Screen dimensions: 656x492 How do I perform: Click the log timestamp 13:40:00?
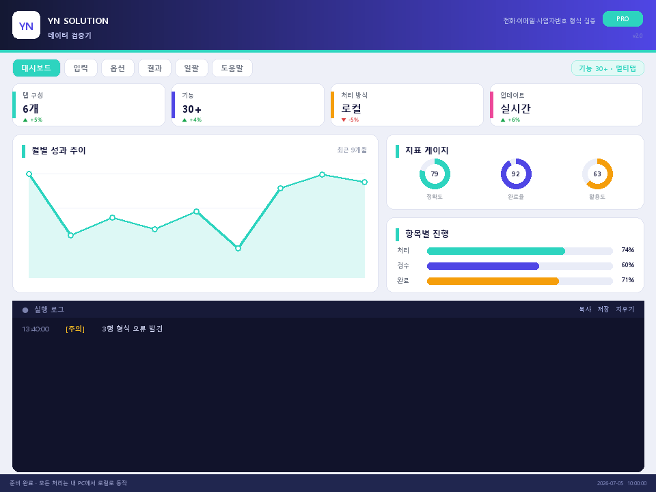(x=36, y=329)
